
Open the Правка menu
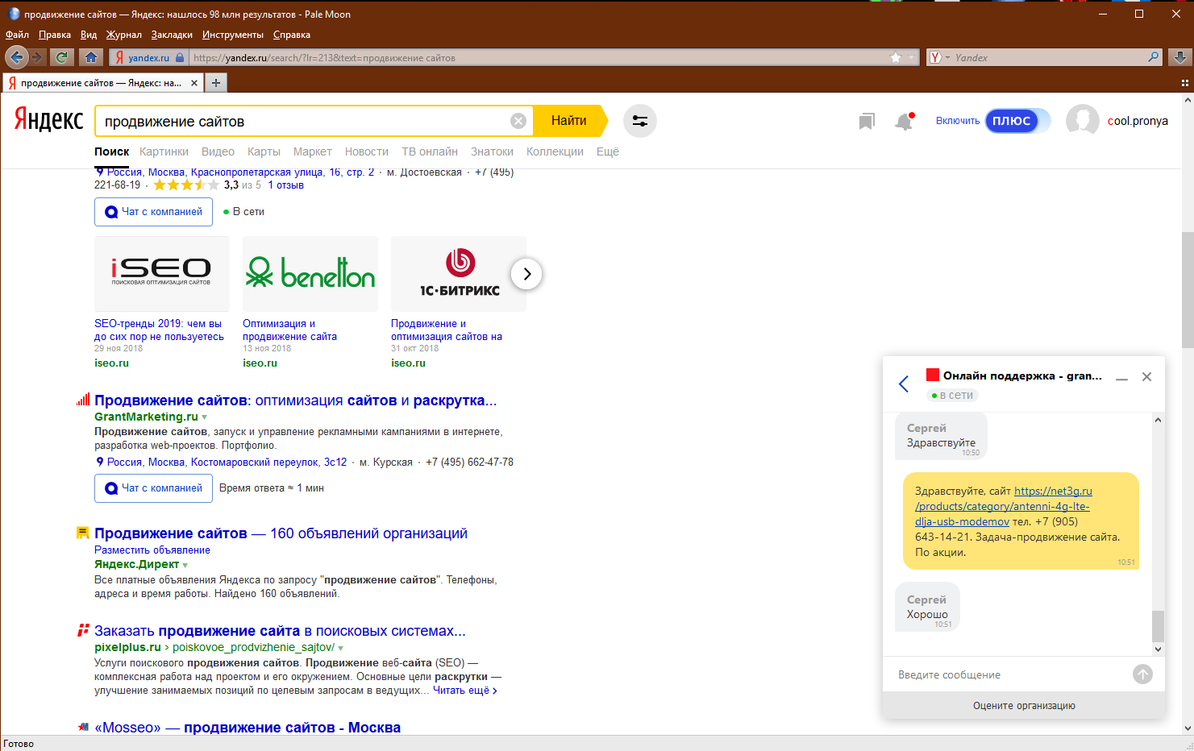click(55, 35)
